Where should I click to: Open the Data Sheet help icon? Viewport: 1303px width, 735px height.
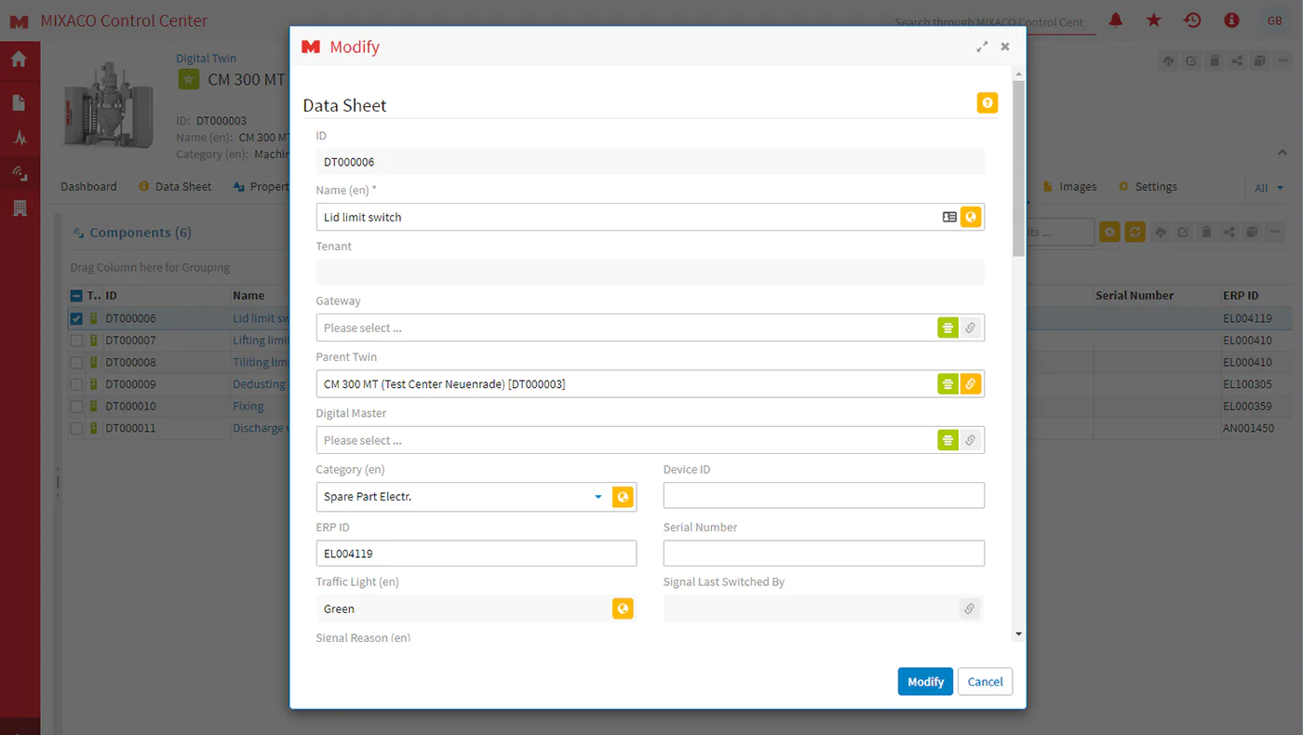click(987, 103)
